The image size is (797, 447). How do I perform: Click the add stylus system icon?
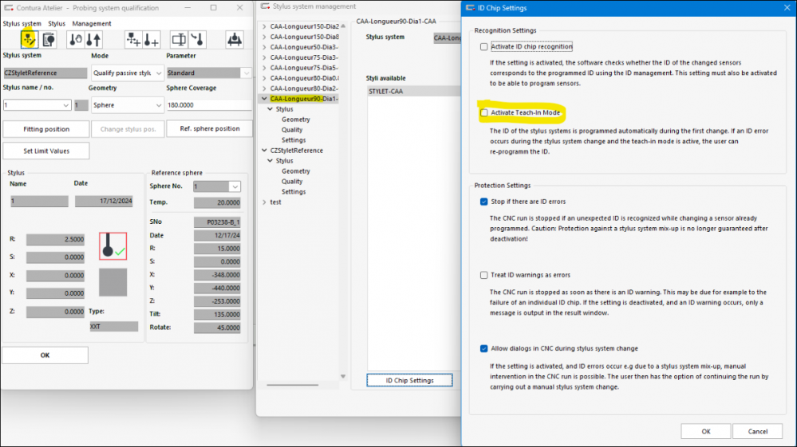(132, 39)
